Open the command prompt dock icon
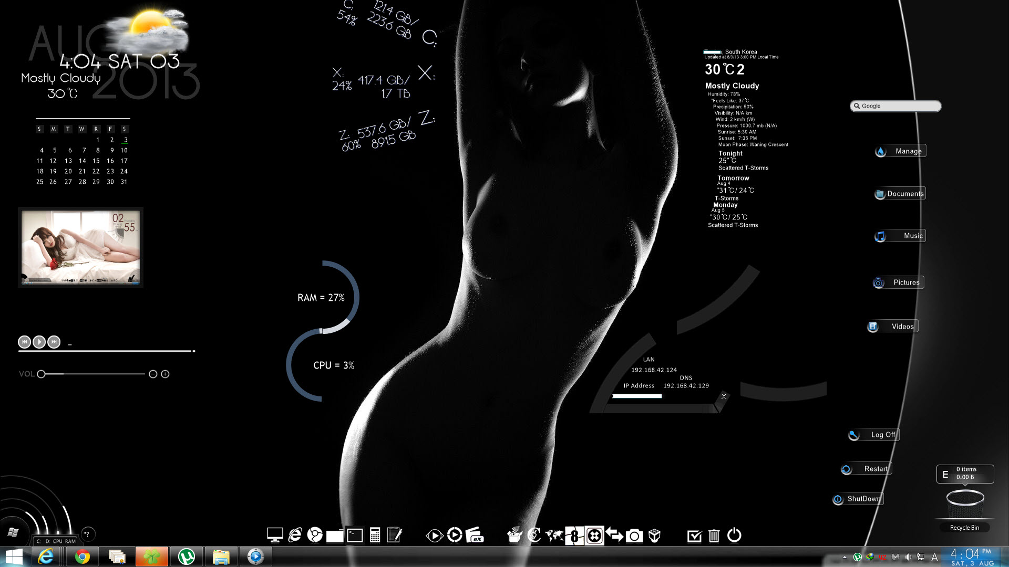1009x567 pixels. (x=355, y=535)
